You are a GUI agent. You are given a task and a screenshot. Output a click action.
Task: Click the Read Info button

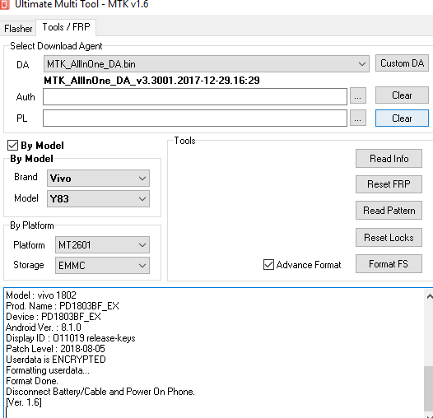coord(389,159)
